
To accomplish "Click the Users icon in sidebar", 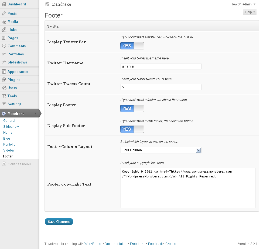I will 4,88.
